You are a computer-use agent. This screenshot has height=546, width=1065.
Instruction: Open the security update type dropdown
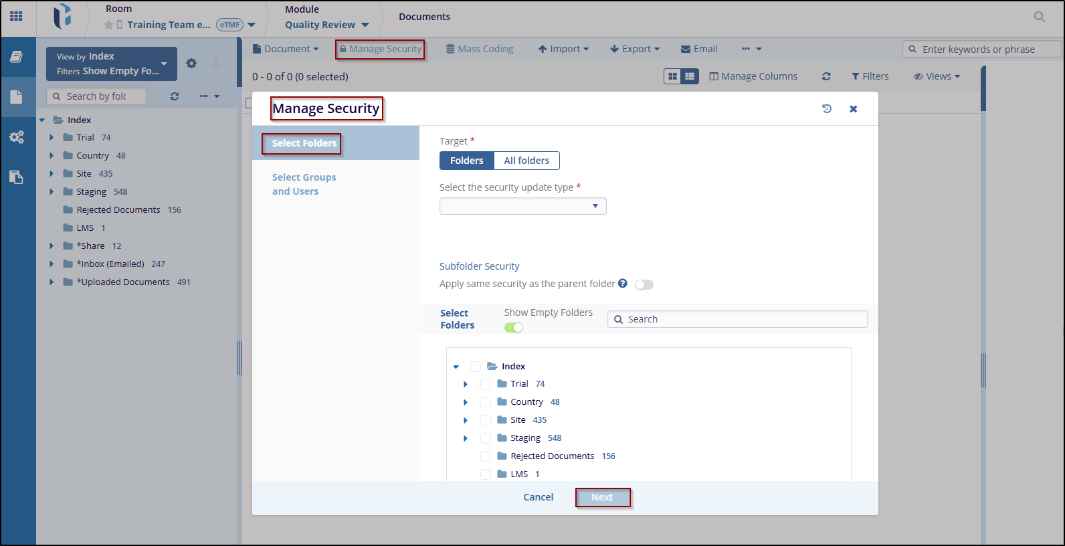pos(522,206)
